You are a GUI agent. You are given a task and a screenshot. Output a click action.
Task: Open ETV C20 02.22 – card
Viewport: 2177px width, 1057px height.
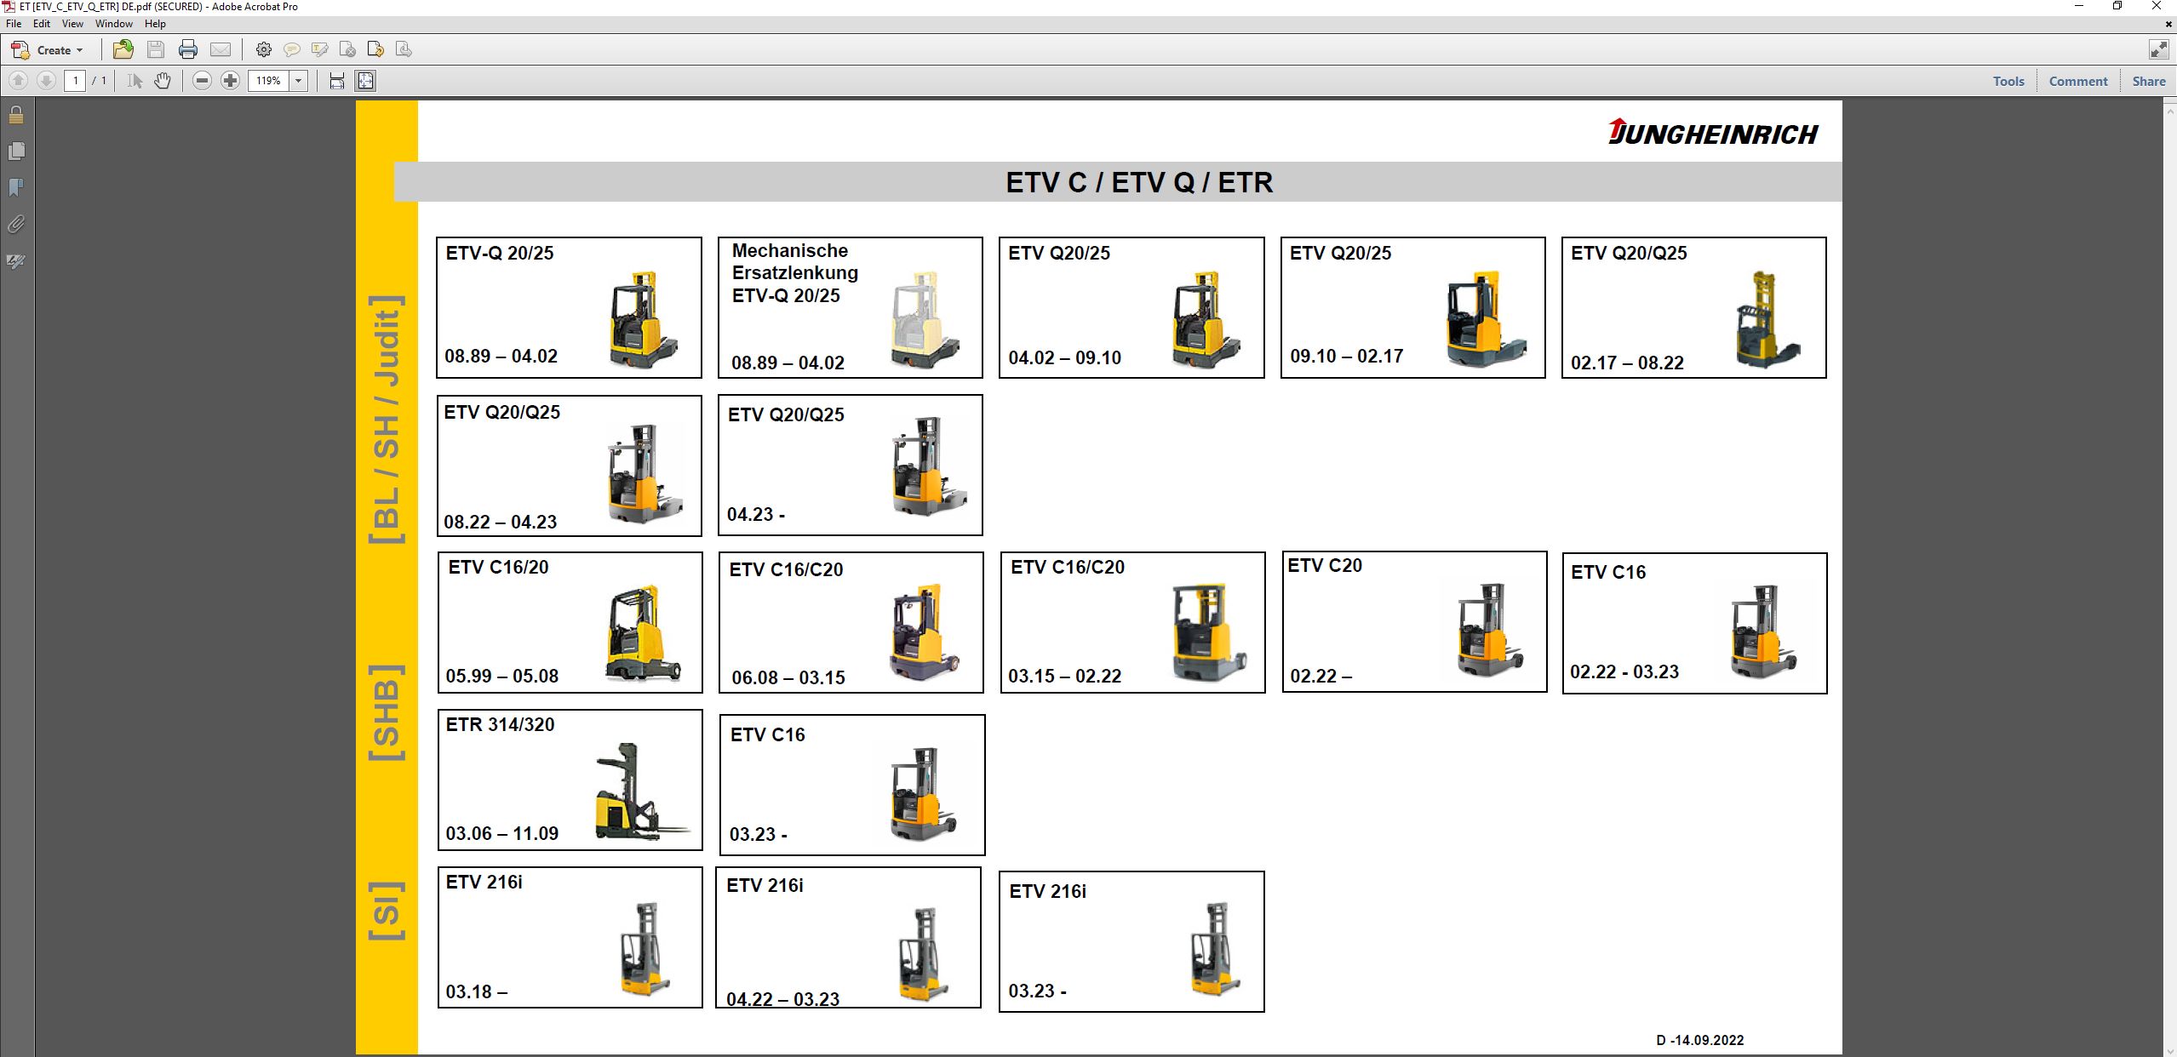[1415, 622]
